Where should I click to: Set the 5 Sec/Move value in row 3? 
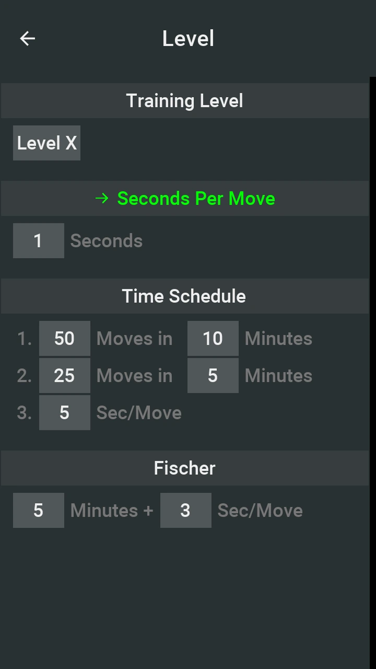point(64,413)
